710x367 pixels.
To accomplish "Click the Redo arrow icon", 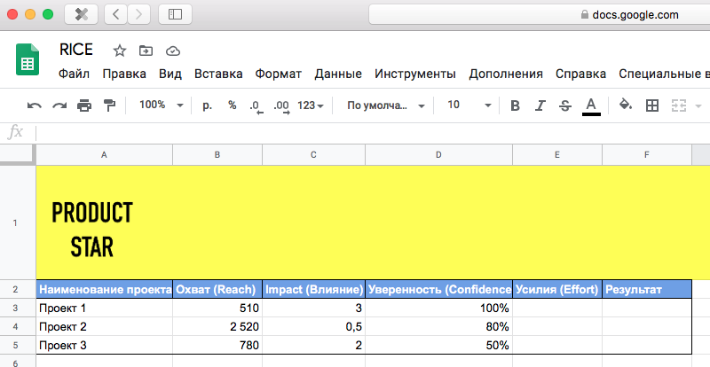I will [59, 105].
